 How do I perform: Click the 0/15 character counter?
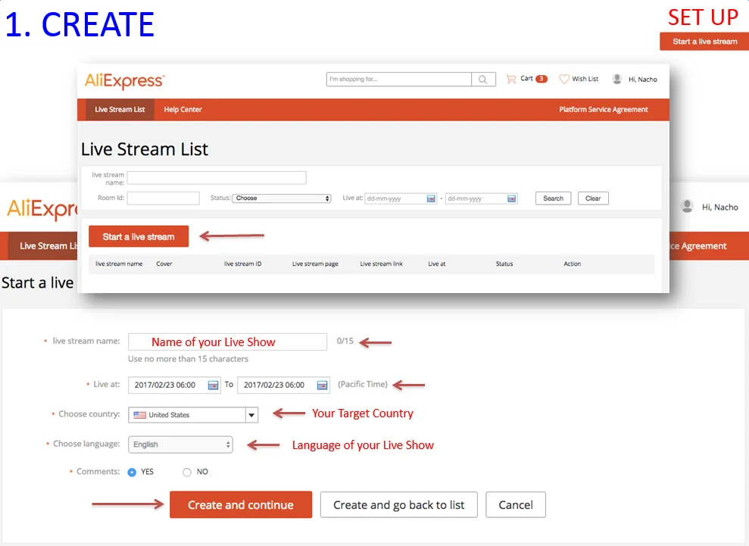coord(345,341)
